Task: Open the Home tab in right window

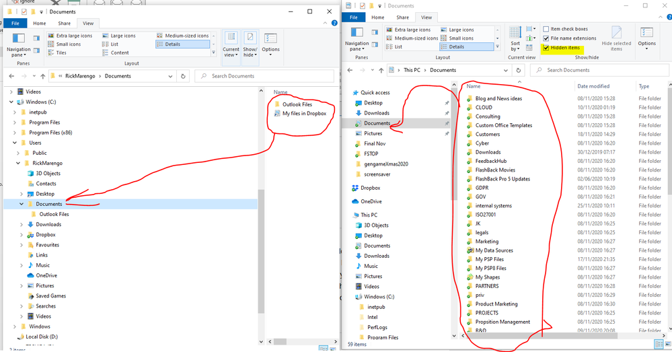Action: coord(377,17)
